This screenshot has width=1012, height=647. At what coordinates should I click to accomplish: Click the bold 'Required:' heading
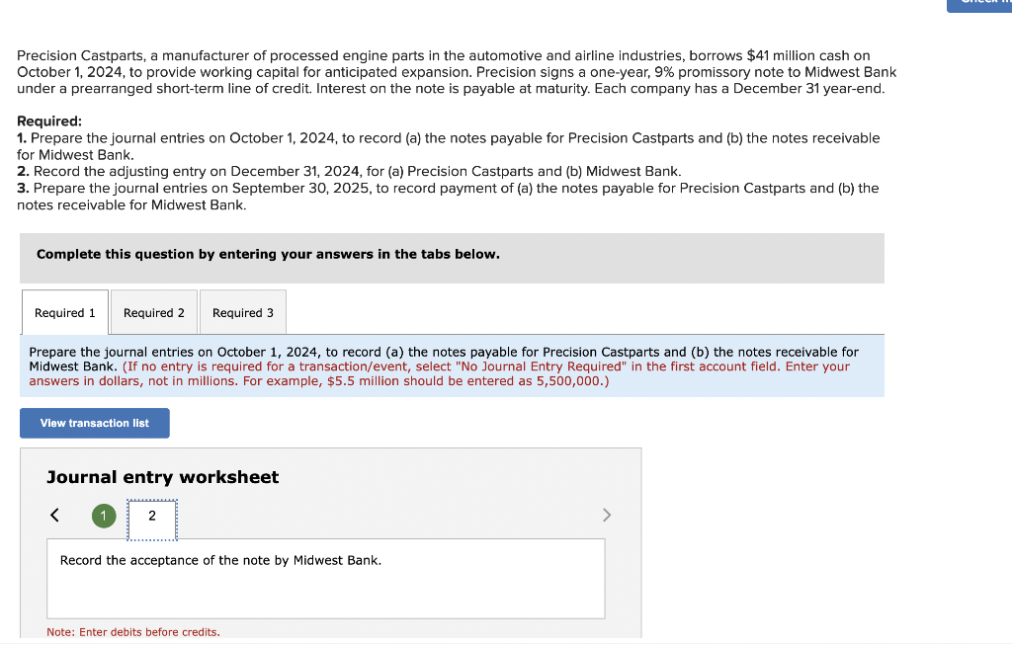pos(49,121)
